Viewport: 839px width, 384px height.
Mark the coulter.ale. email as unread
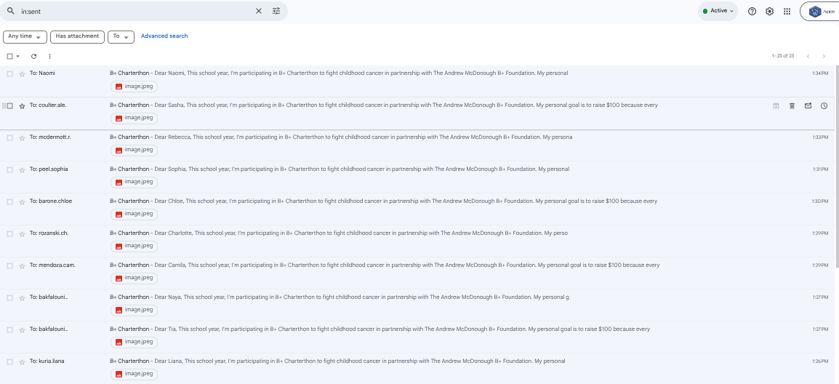pyautogui.click(x=808, y=105)
